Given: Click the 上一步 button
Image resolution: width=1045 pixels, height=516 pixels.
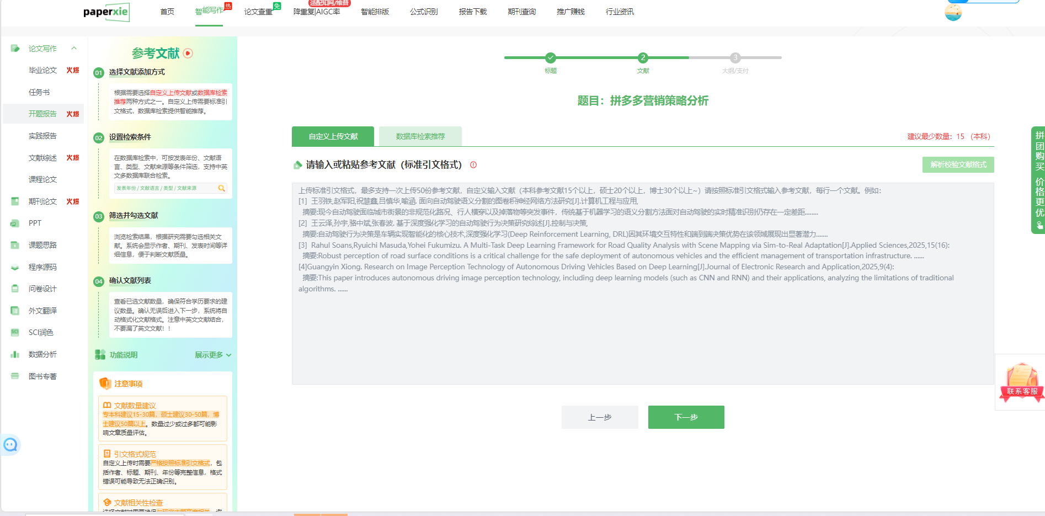Looking at the screenshot, I should [599, 417].
